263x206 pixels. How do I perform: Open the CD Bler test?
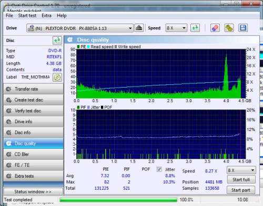[33, 154]
